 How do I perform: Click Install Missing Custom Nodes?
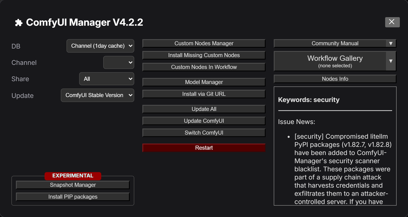204,55
